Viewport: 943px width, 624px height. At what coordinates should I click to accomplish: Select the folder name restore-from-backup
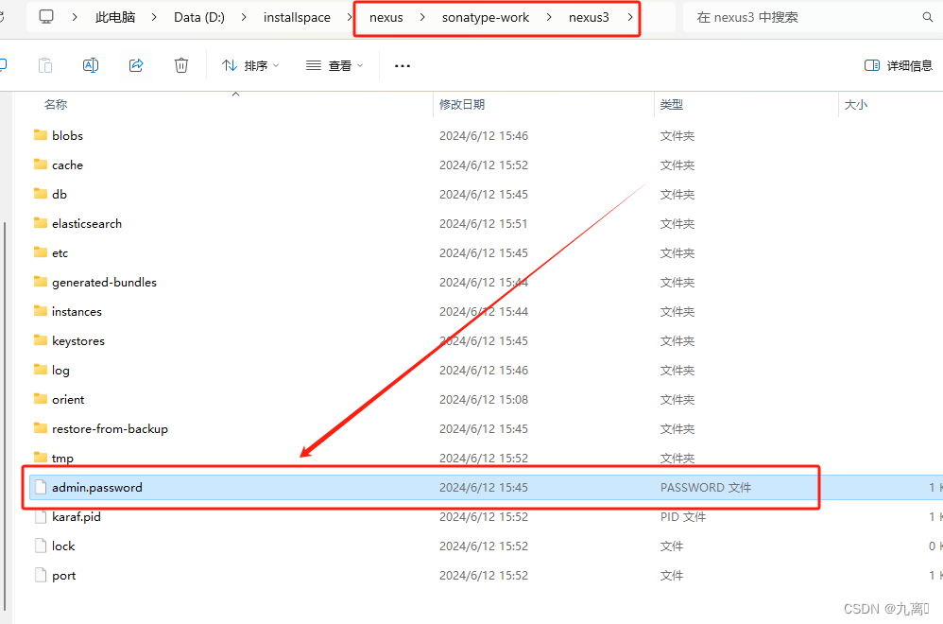(110, 429)
